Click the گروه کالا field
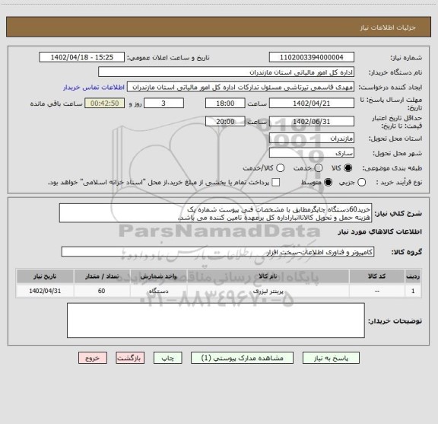This screenshot has width=438, height=424. pyautogui.click(x=217, y=252)
